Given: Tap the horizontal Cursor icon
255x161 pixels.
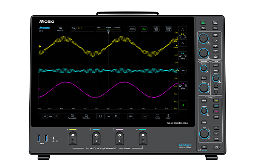Looking at the screenshot, I should [x=157, y=117].
